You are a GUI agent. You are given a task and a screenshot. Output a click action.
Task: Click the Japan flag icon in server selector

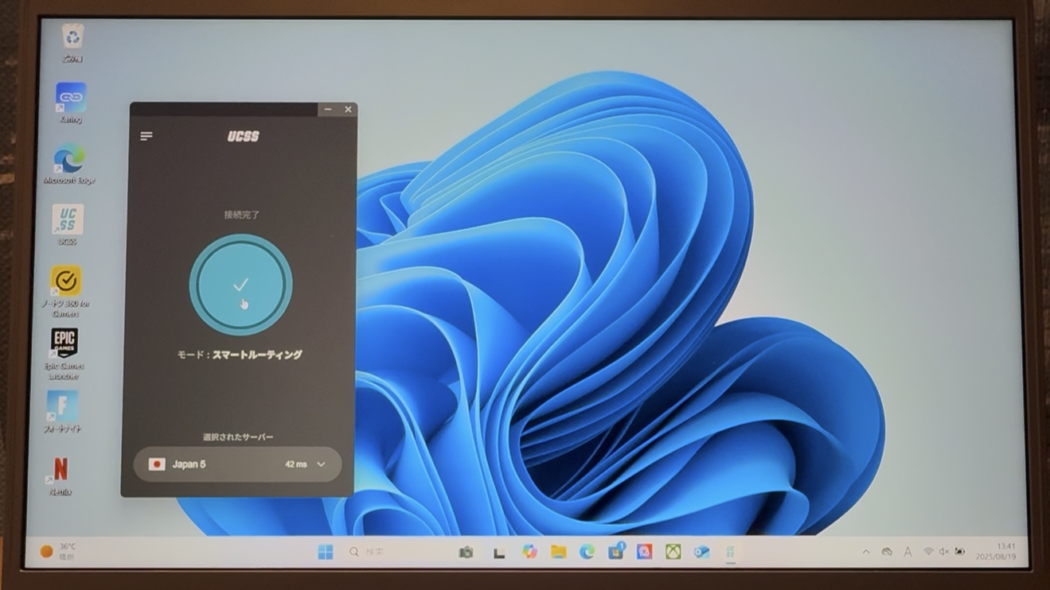click(157, 464)
